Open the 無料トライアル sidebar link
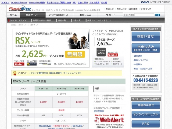 (x=141, y=60)
